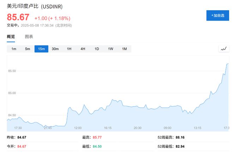Switch to the 图表 chart tab
233x159 pixels.
point(29,37)
